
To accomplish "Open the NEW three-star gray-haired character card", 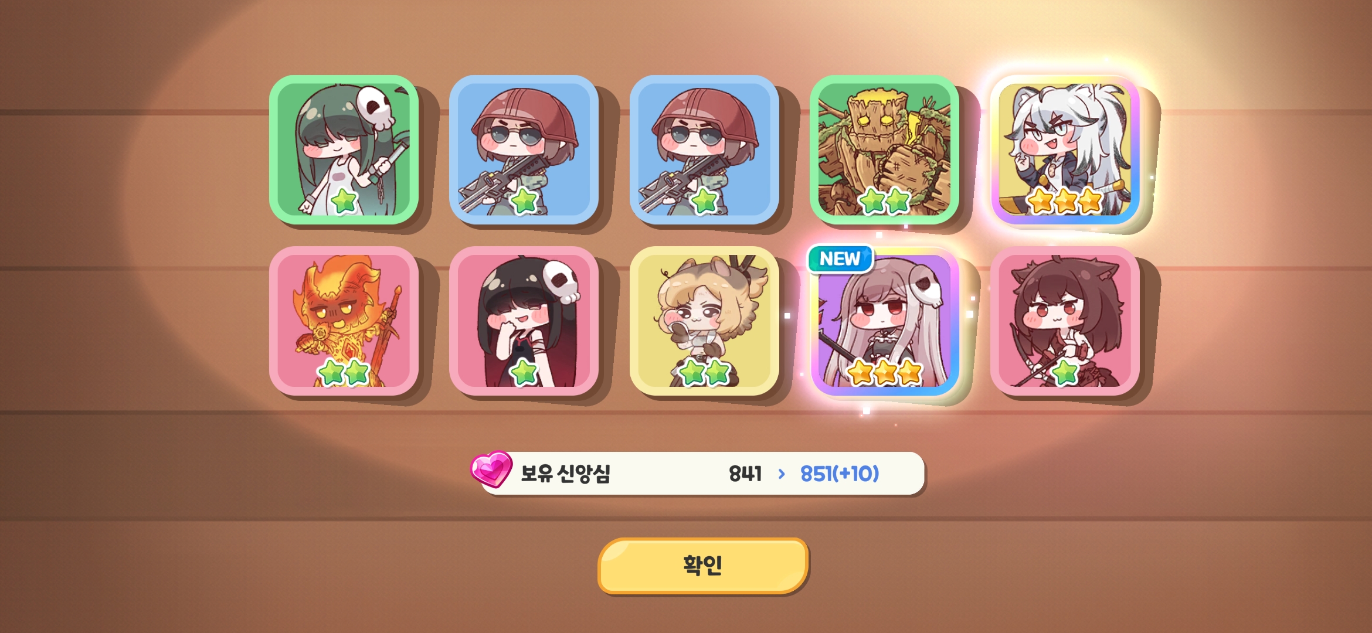I will tap(884, 321).
